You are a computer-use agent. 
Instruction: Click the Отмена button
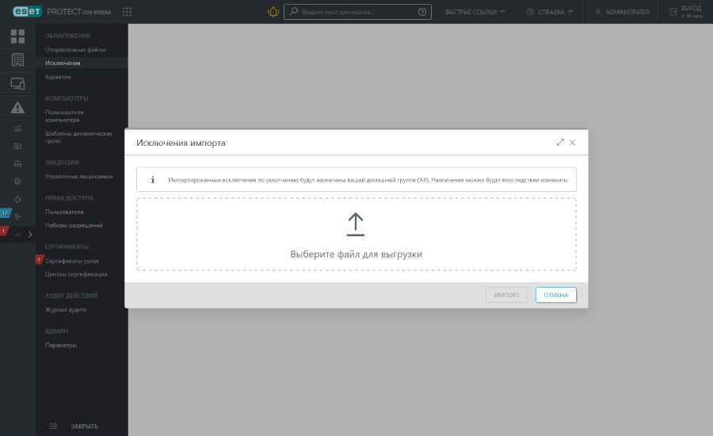pyautogui.click(x=555, y=295)
